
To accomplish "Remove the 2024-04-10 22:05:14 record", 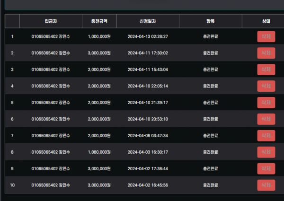I will pyautogui.click(x=266, y=86).
